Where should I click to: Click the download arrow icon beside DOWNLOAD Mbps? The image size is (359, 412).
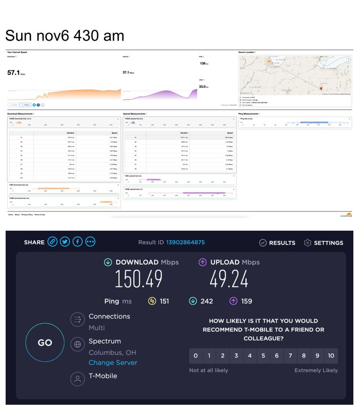[x=108, y=262]
